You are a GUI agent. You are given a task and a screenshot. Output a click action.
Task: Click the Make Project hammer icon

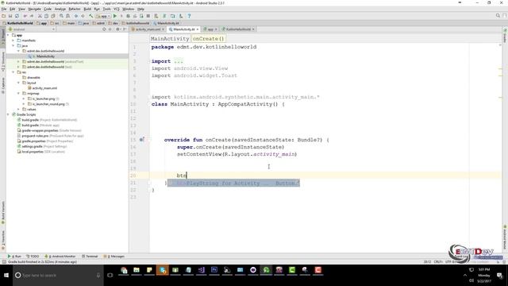(x=91, y=16)
